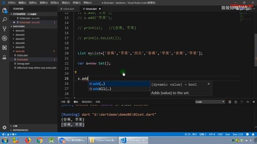Viewport: 257px width, 144px height.
Task: Expand the demo04 folder
Action: [20, 43]
